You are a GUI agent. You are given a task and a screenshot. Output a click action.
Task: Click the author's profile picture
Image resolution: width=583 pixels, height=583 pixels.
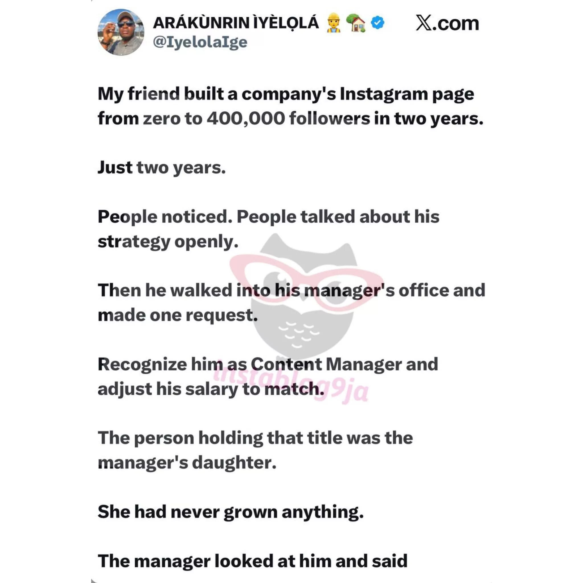(x=121, y=32)
